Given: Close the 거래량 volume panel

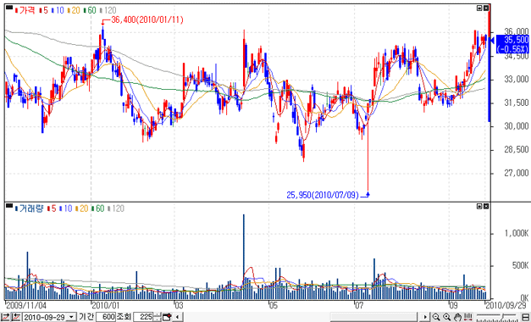Looking at the screenshot, I should [x=485, y=206].
